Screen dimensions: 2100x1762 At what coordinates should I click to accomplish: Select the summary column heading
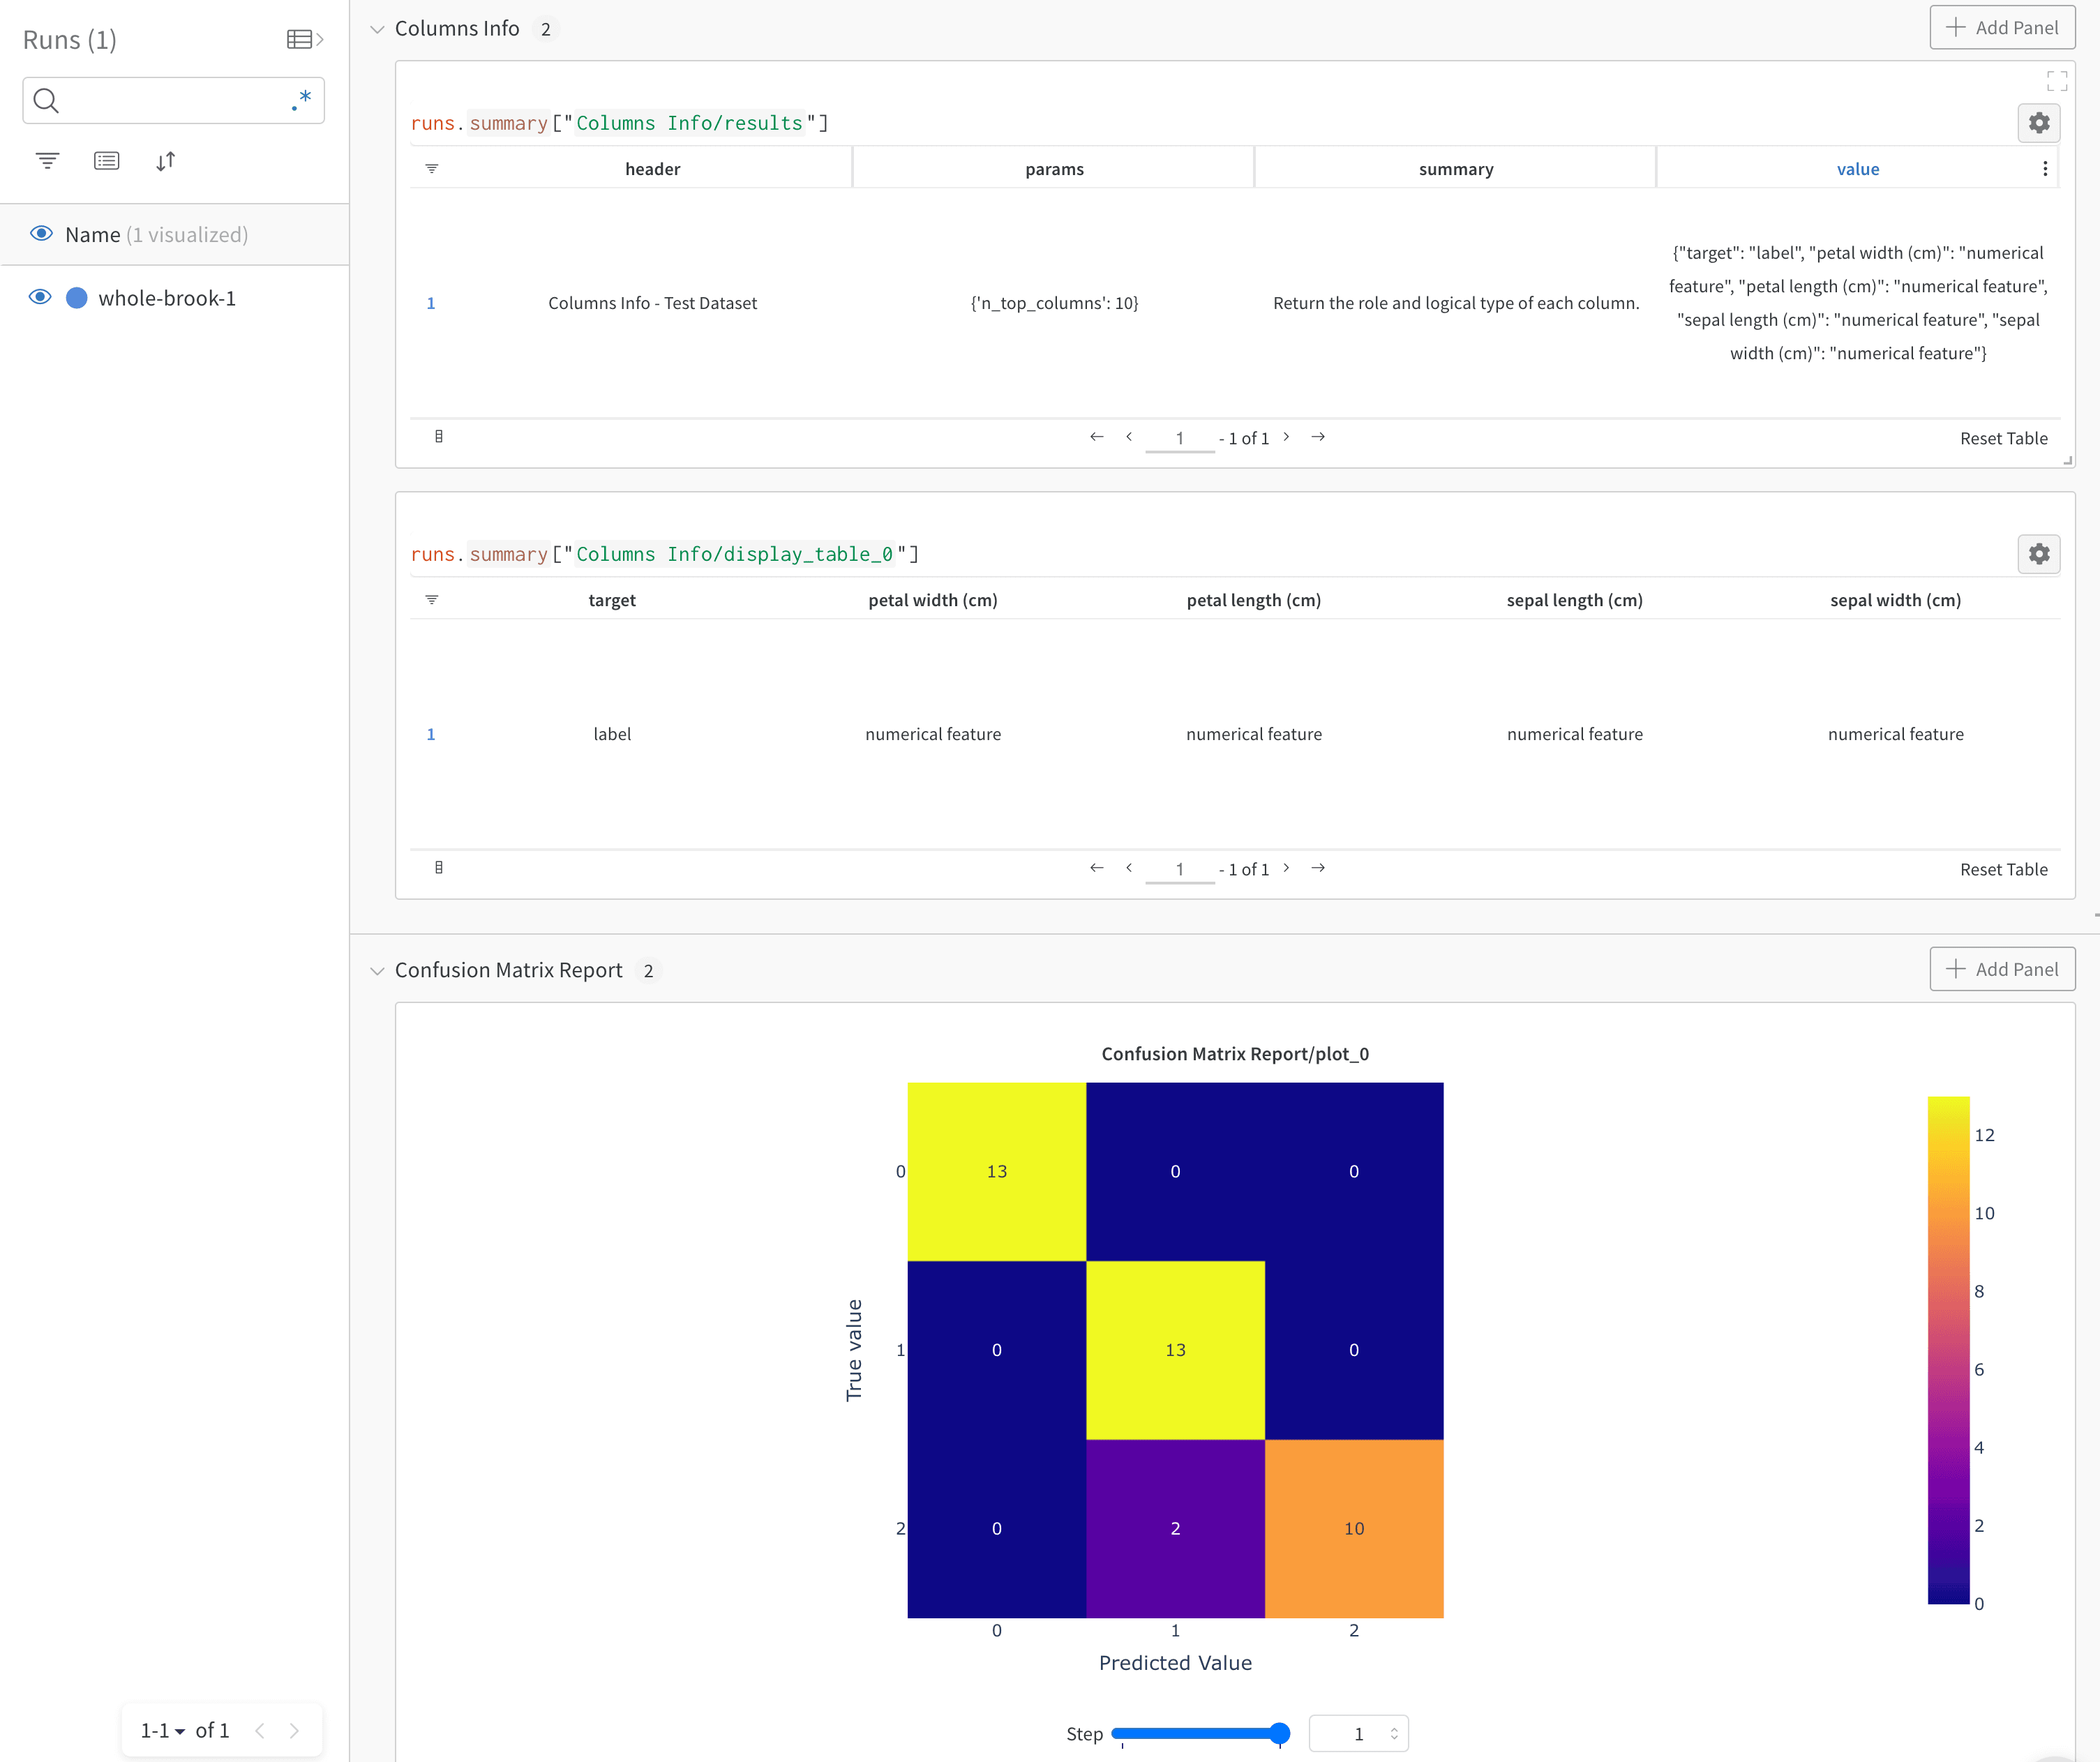click(x=1456, y=169)
